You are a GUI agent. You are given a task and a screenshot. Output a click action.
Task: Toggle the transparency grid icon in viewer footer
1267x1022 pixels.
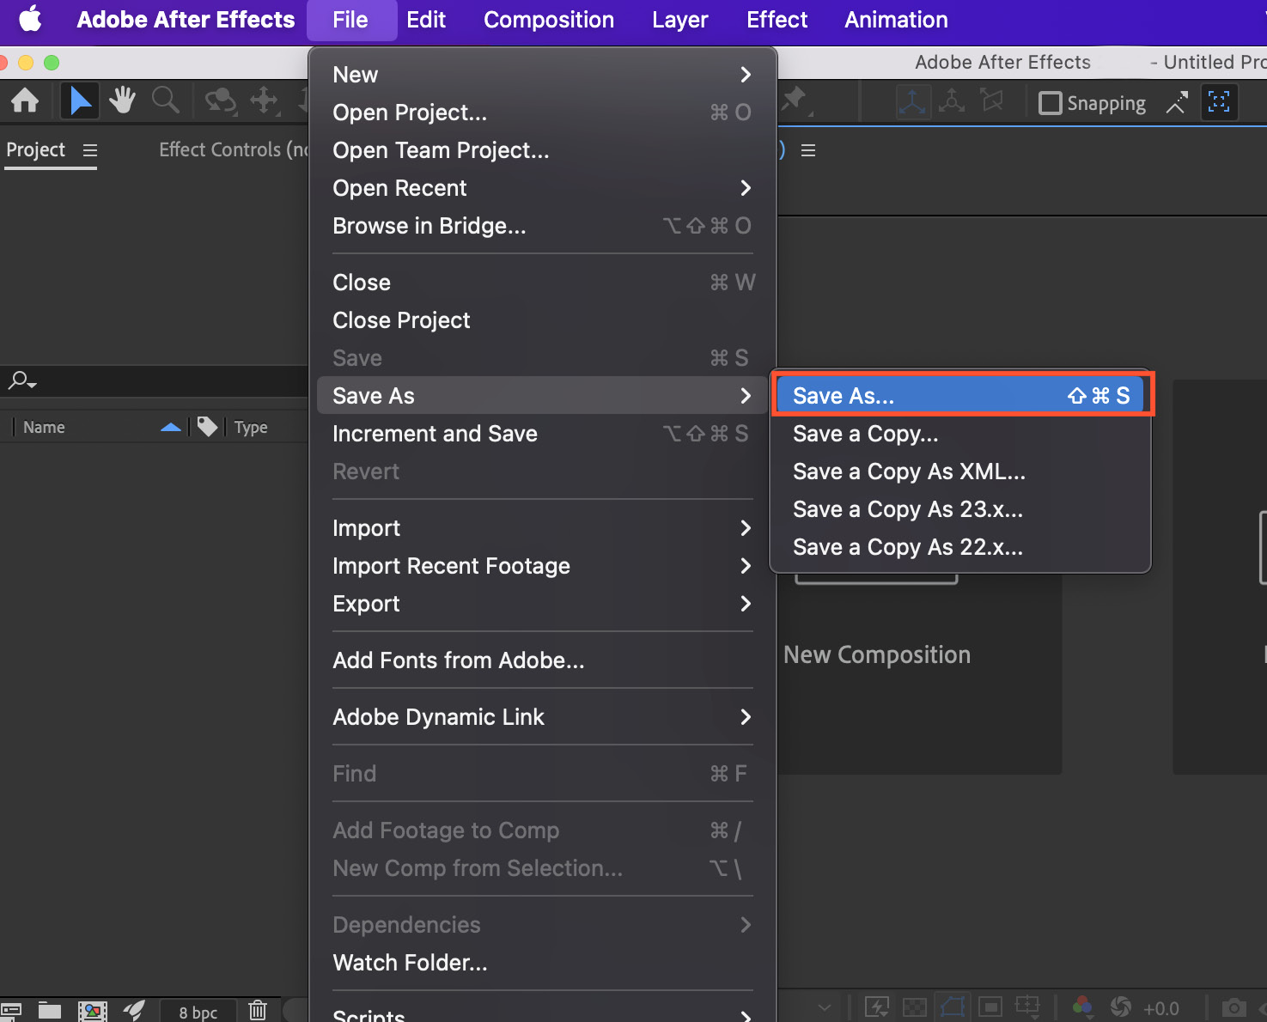point(915,1007)
